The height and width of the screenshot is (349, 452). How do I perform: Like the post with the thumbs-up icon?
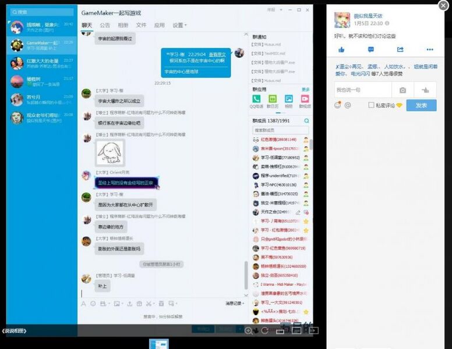click(x=341, y=50)
